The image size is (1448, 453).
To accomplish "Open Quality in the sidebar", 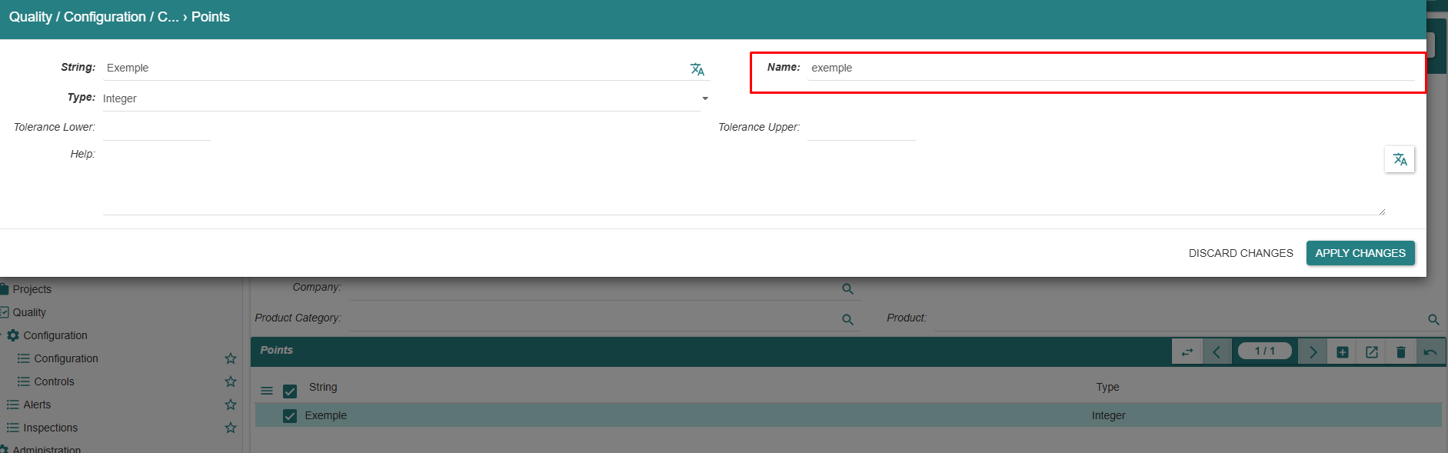I will [29, 312].
